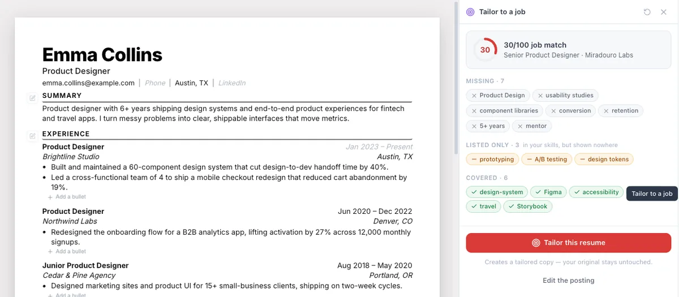Select the missing keyword retention chip
The height and width of the screenshot is (297, 679).
(x=621, y=111)
